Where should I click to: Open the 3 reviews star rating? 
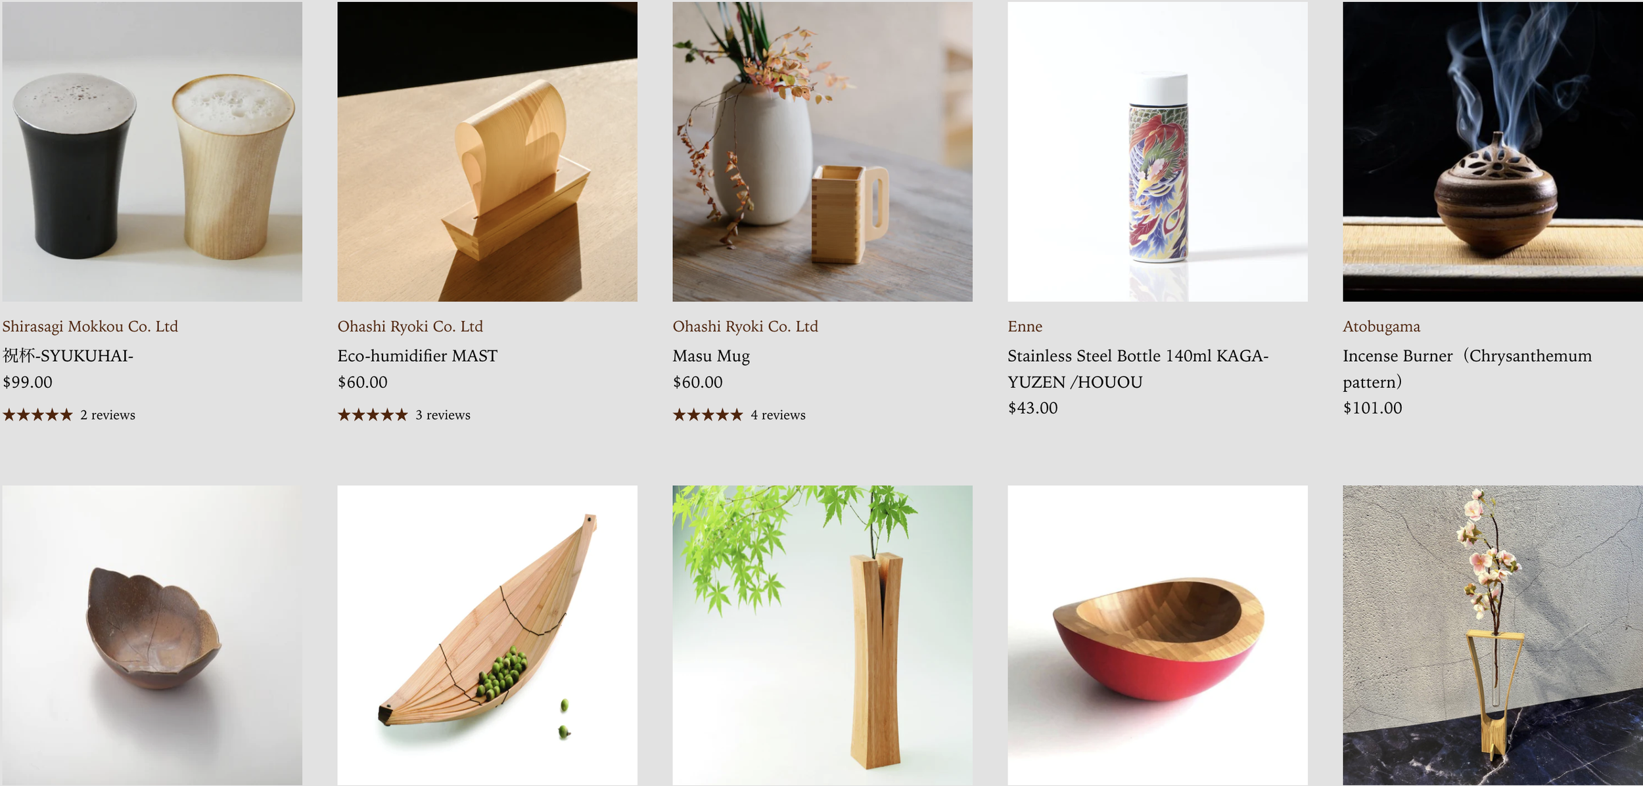coord(404,415)
